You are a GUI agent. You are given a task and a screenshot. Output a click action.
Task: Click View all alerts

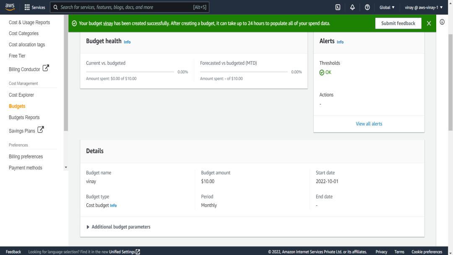coord(369,124)
